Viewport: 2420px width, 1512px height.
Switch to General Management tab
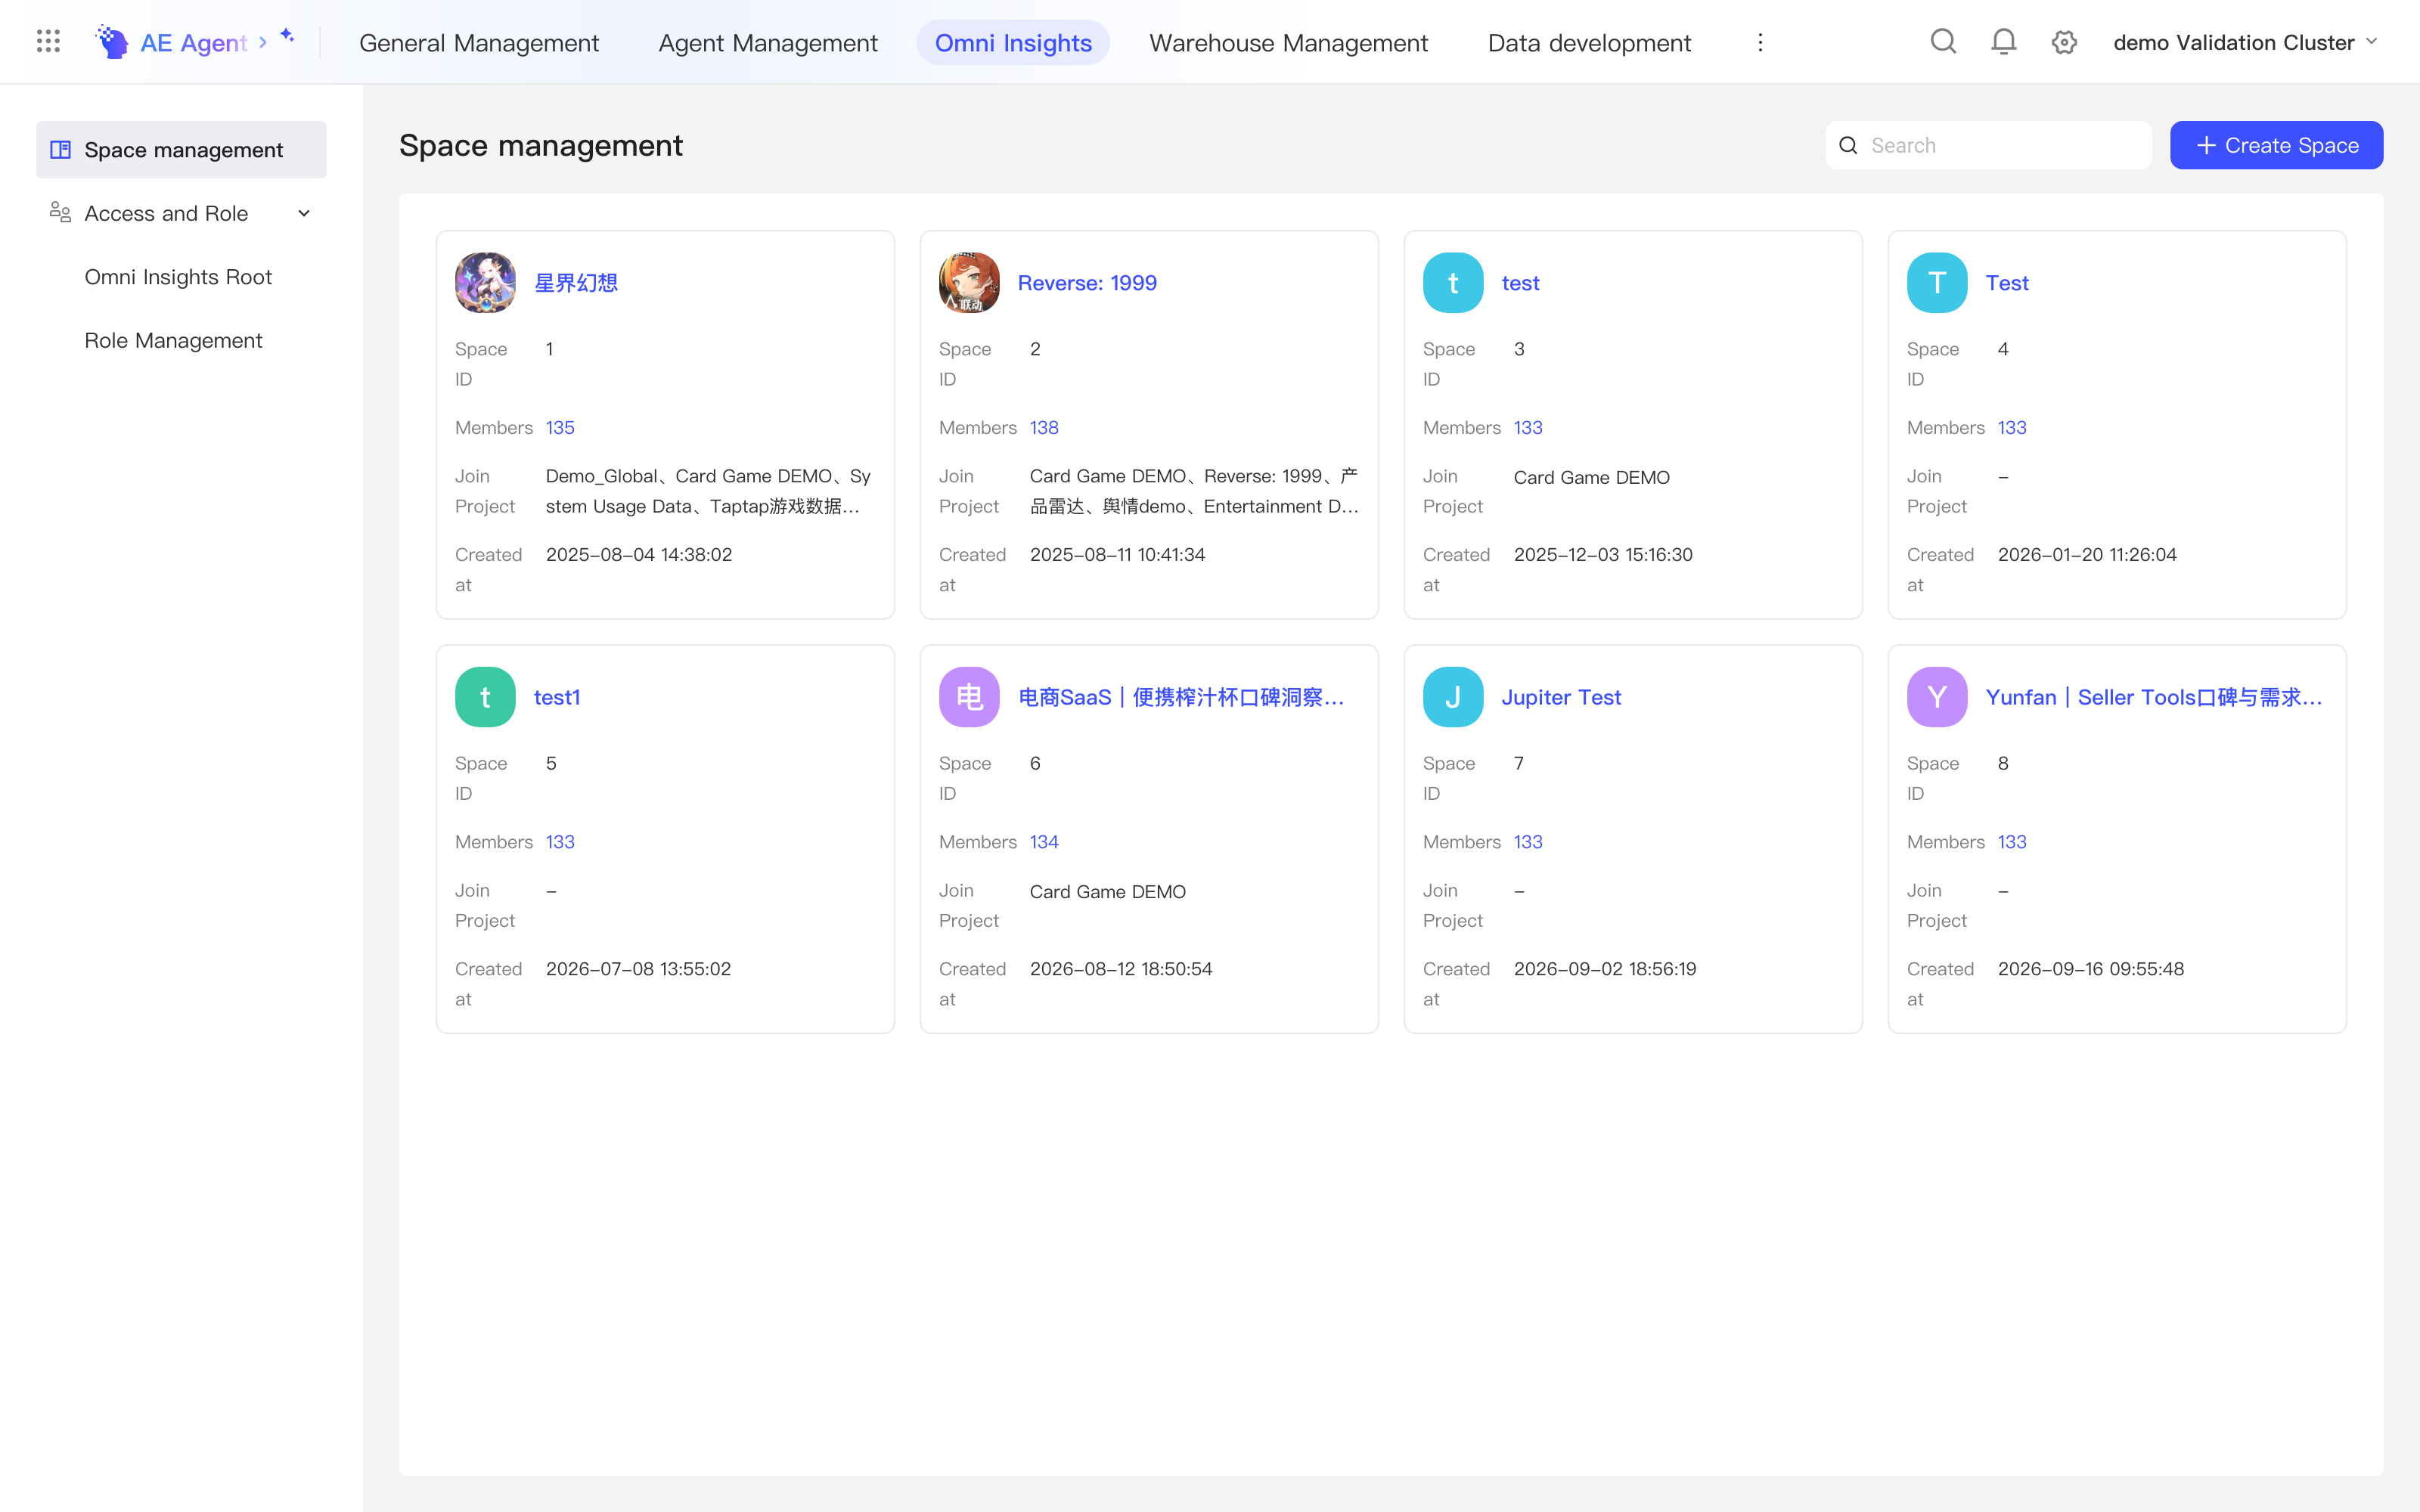[479, 43]
